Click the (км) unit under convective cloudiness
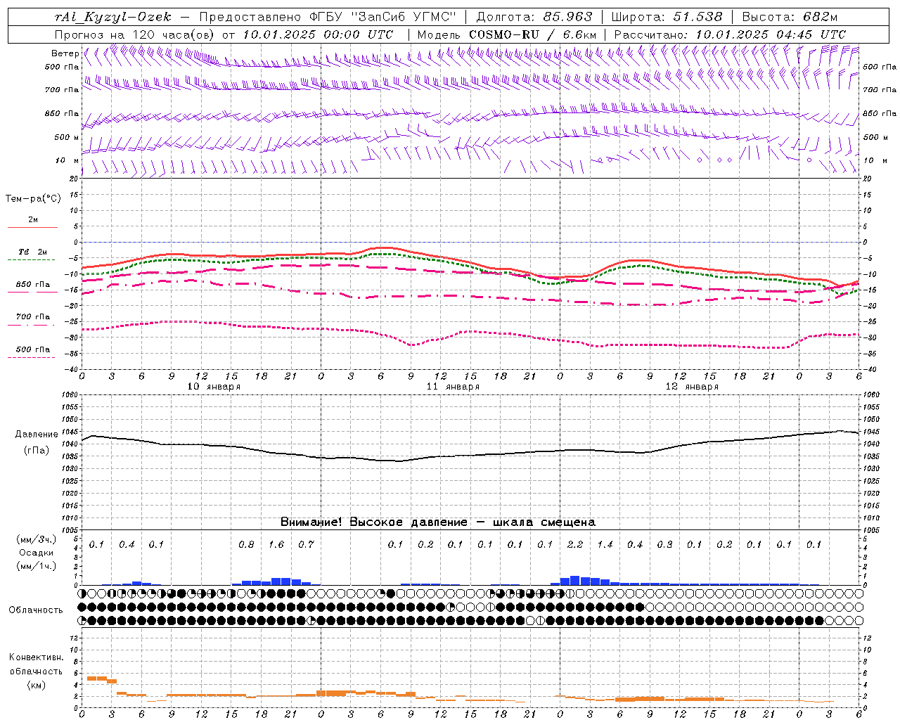Screen dimensions: 900x720 point(36,685)
